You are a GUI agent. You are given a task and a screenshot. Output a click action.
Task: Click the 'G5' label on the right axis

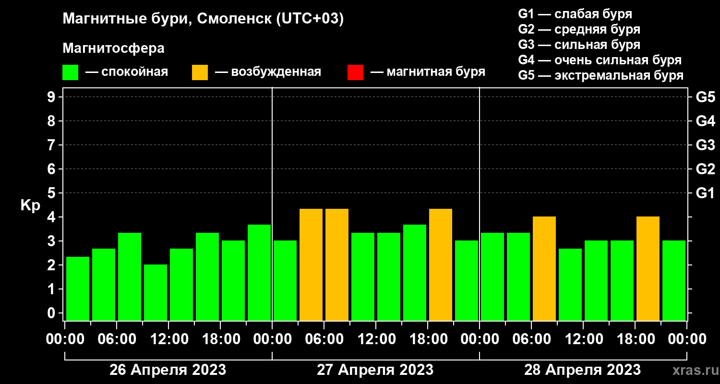tap(706, 97)
